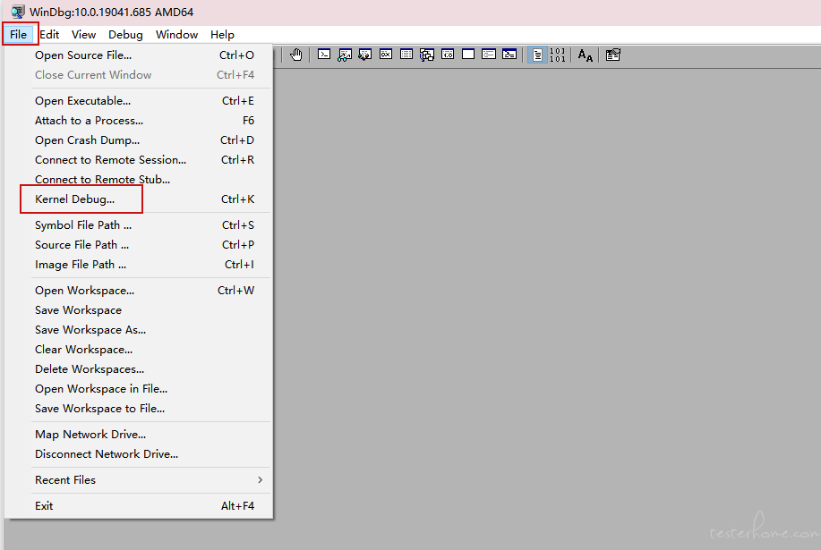
Task: Turn on Source mode toolbar icon
Action: [x=537, y=55]
